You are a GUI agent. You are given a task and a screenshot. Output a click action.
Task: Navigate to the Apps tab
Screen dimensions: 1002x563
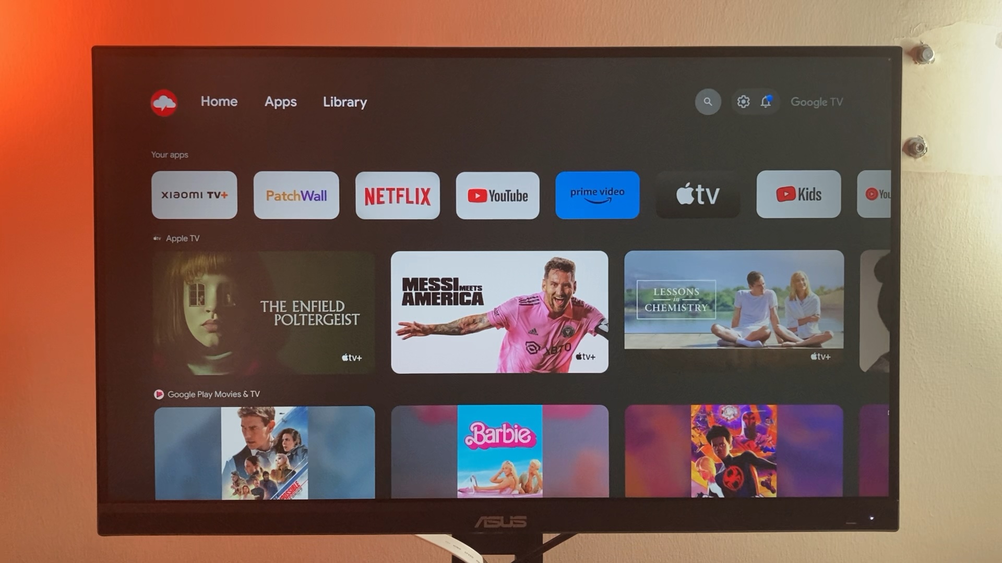281,102
